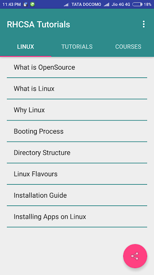Tap the Jio 4G signal icon
154x275 pixels.
pyautogui.click(x=107, y=4)
